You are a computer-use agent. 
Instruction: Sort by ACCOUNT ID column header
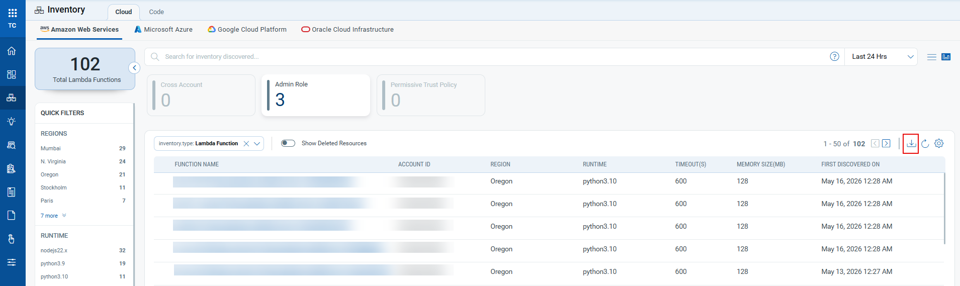point(414,164)
